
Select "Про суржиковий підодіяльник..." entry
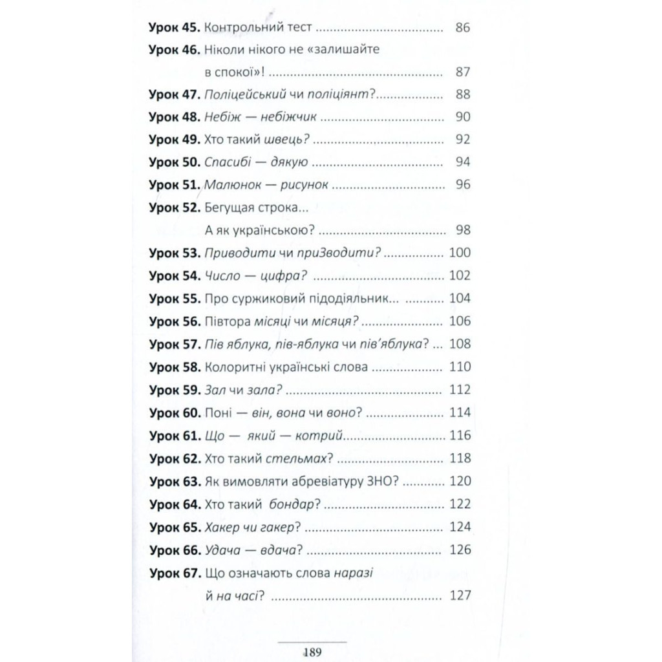point(301,299)
